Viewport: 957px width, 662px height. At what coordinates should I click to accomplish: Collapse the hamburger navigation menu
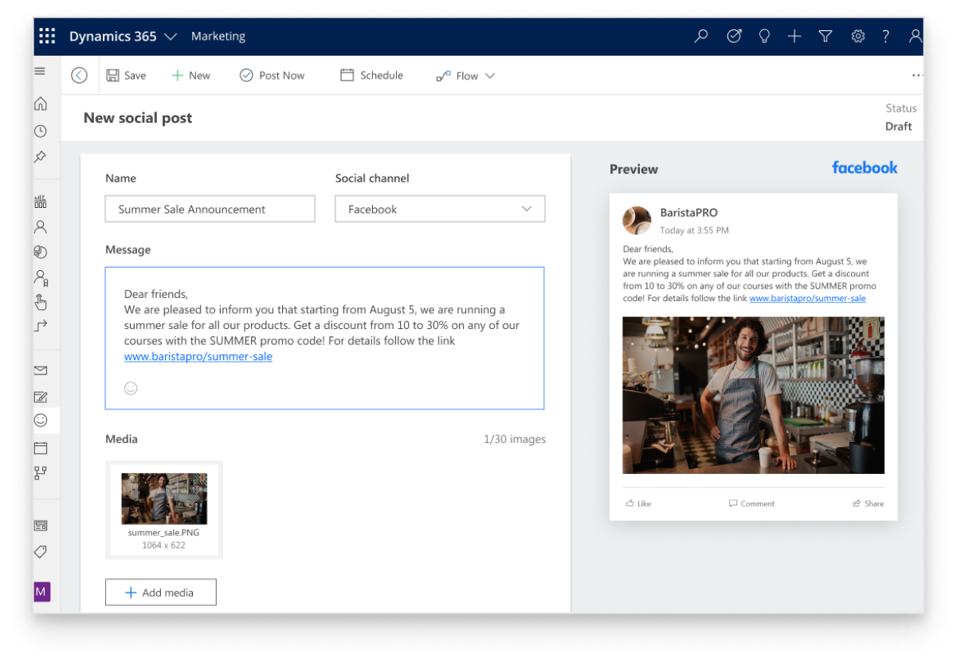click(40, 72)
